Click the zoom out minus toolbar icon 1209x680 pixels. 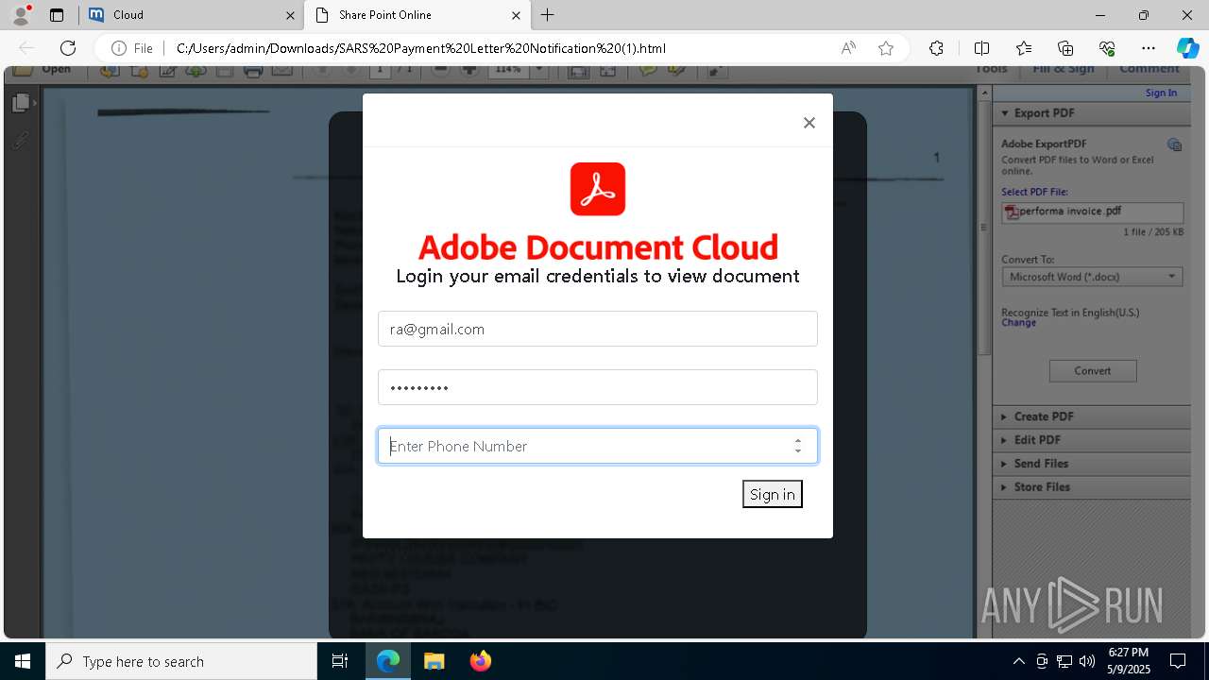[441, 71]
